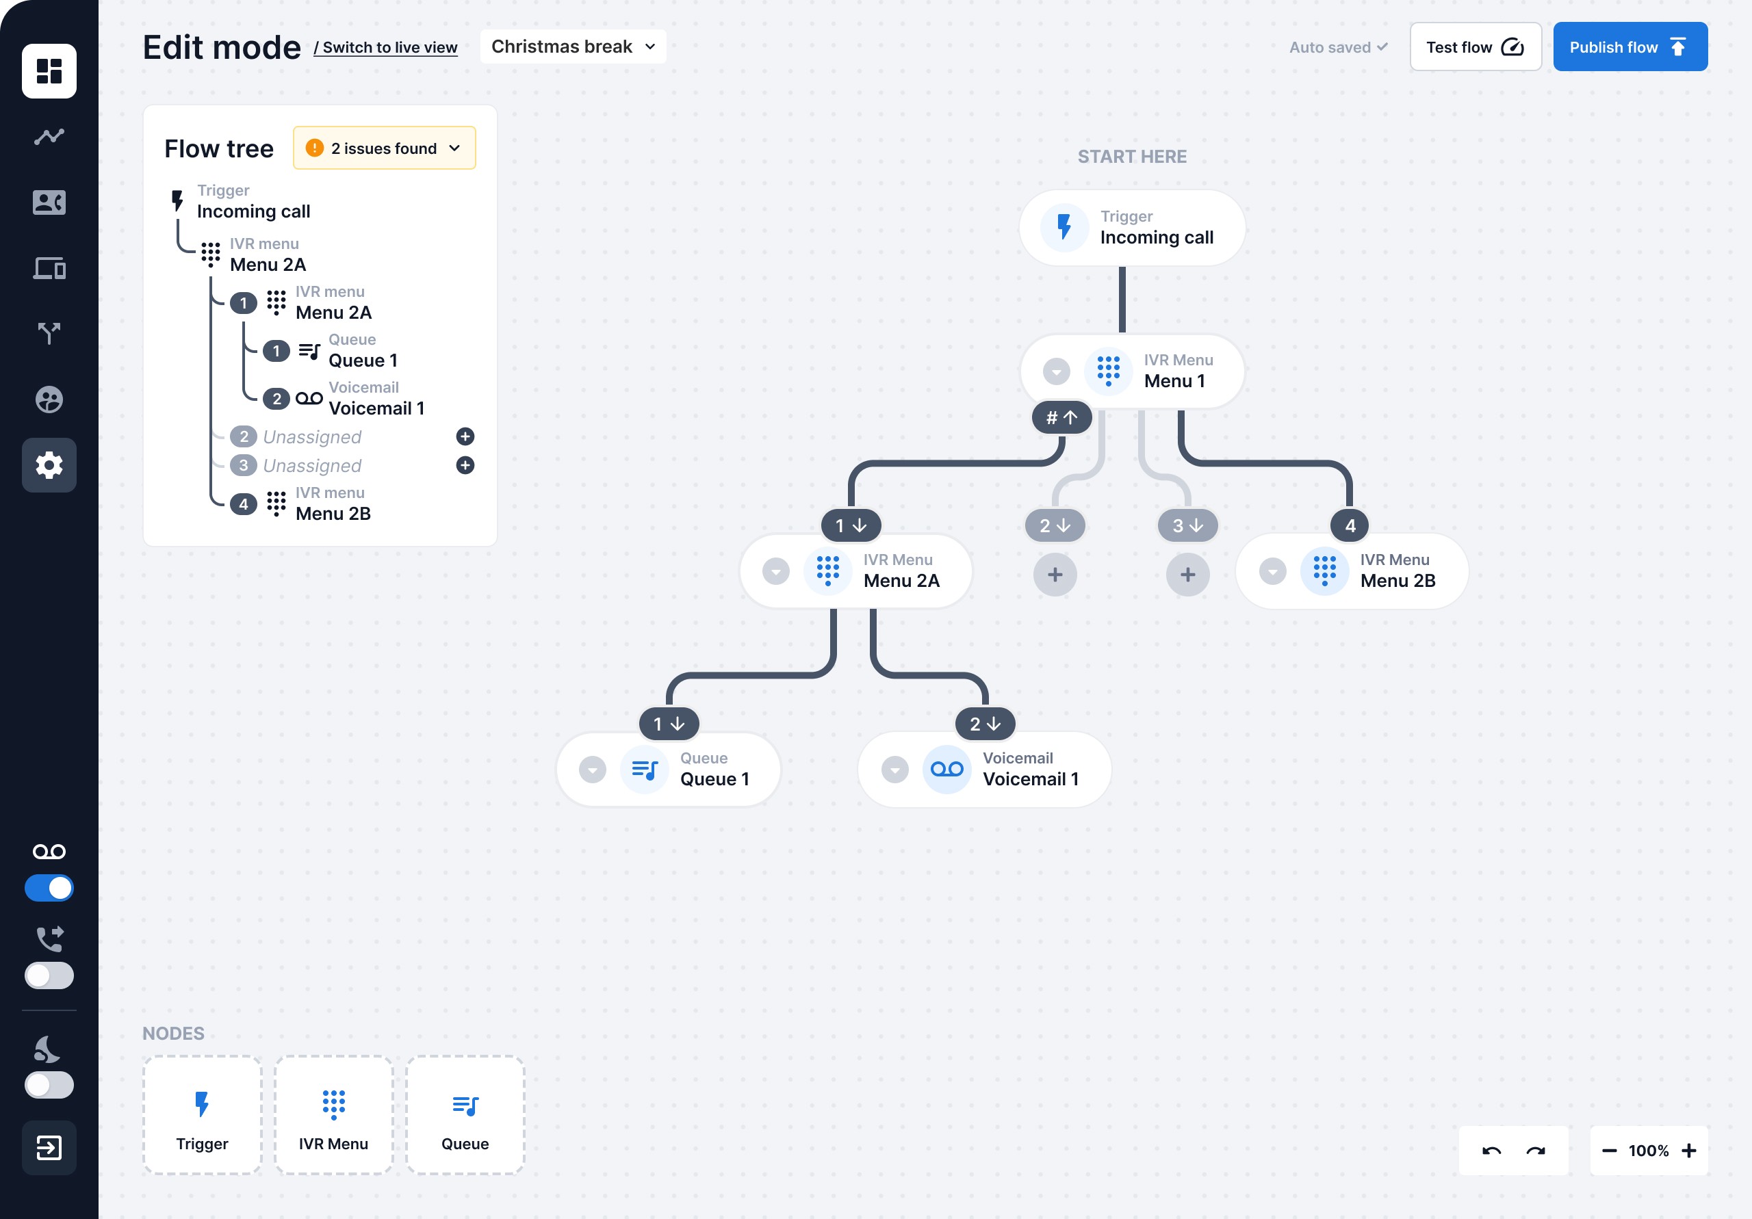Viewport: 1752px width, 1219px height.
Task: Enable the call forwarding toggle
Action: coord(49,975)
